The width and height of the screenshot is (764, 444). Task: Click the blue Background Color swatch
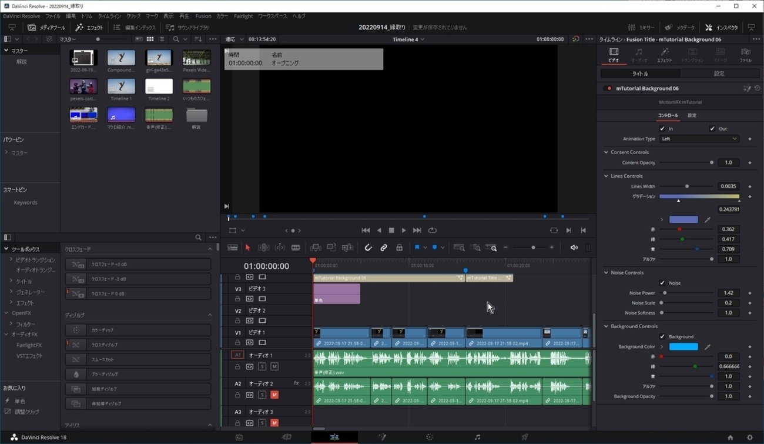click(683, 347)
